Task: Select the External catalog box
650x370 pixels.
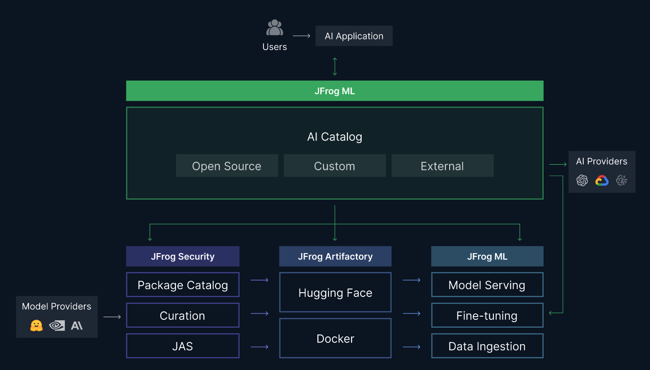Action: coord(442,166)
